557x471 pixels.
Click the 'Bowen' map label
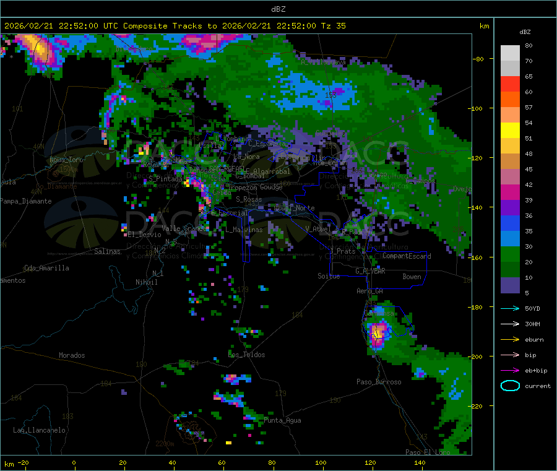click(x=412, y=276)
